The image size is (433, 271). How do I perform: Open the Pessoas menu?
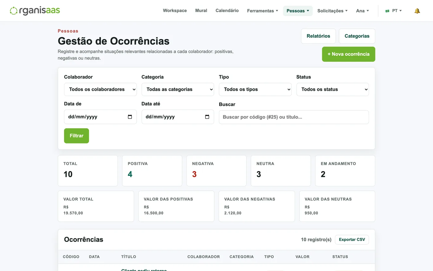(x=298, y=11)
